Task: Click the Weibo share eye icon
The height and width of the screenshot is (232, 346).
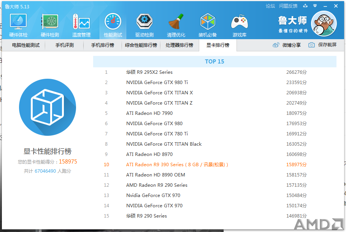Action: pos(276,45)
